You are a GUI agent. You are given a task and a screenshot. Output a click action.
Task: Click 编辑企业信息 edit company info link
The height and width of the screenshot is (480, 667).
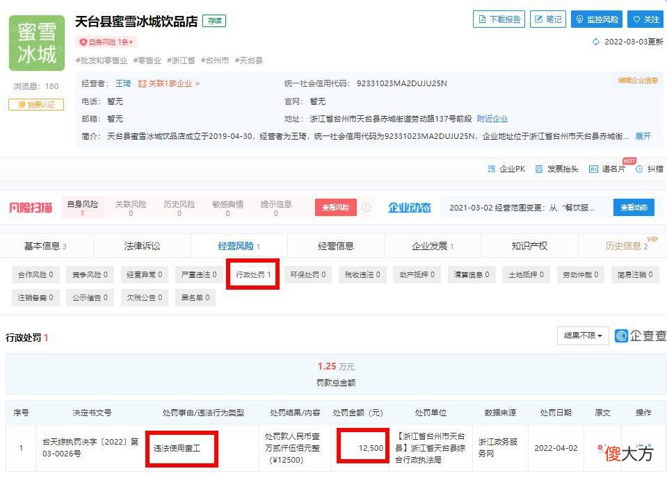(638, 81)
